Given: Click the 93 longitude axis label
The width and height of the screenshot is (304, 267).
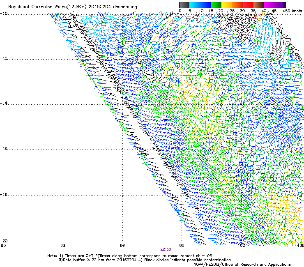Looking at the screenshot, I should (63, 246).
